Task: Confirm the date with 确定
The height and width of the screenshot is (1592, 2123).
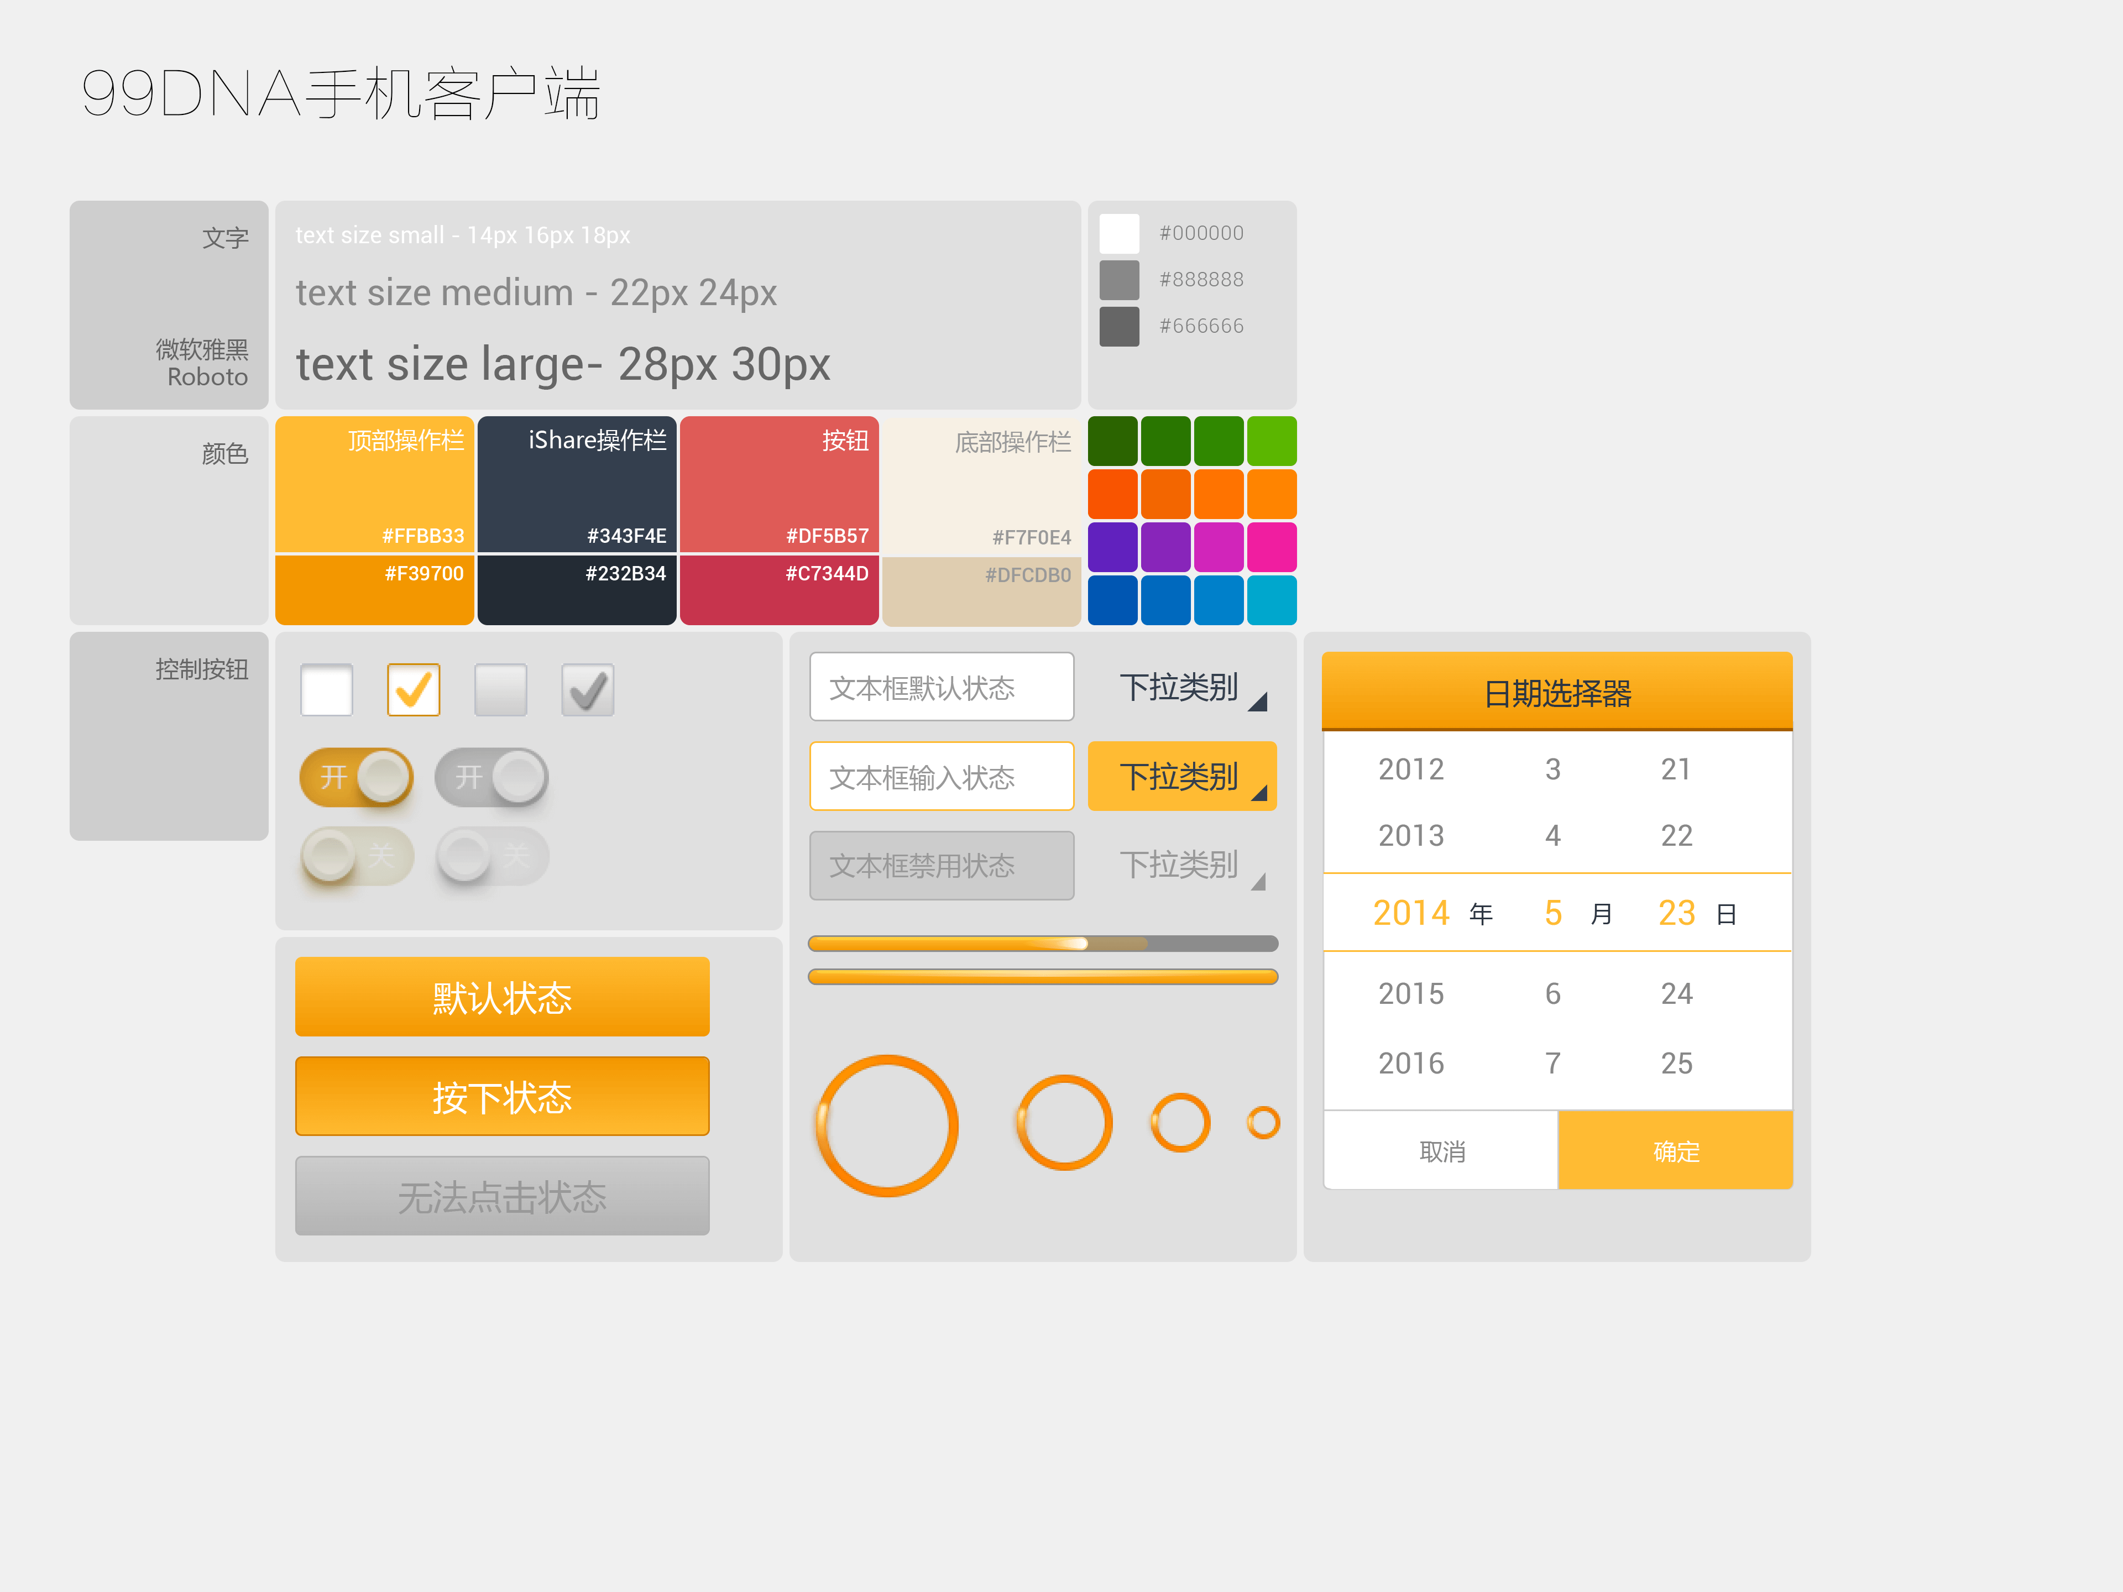Action: point(1676,1150)
